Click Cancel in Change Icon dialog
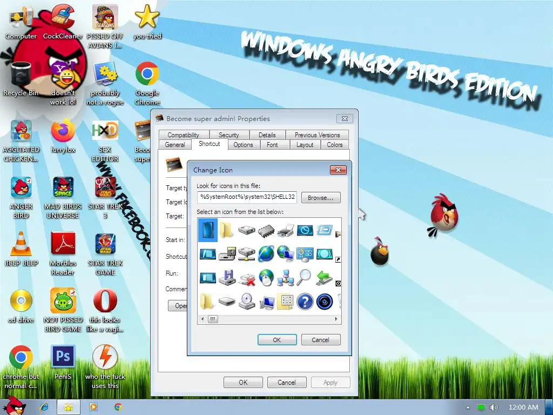 [321, 339]
